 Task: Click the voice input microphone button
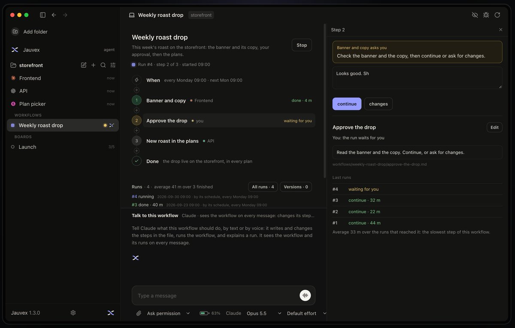pyautogui.click(x=305, y=295)
